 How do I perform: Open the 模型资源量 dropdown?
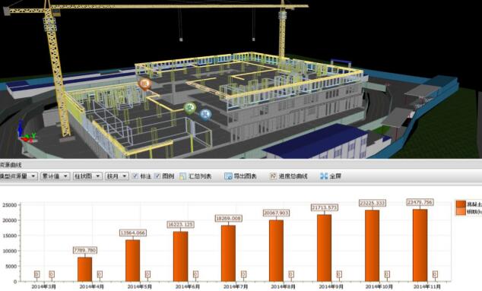pos(18,176)
